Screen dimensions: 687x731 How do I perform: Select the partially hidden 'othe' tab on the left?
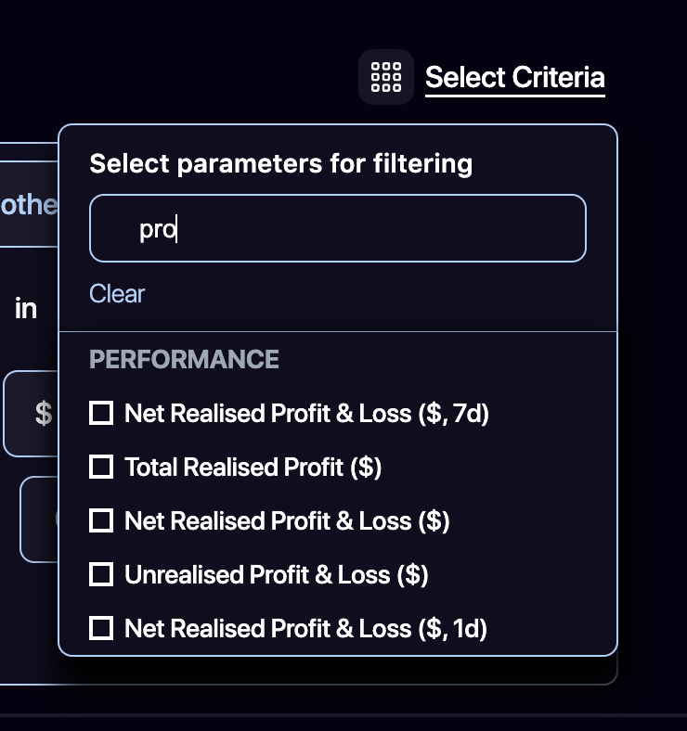(28, 204)
